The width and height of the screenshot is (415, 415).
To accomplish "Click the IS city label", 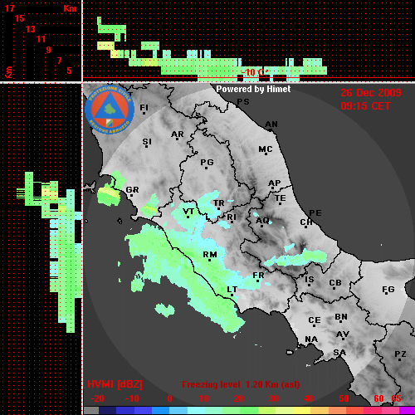I will click(x=310, y=280).
